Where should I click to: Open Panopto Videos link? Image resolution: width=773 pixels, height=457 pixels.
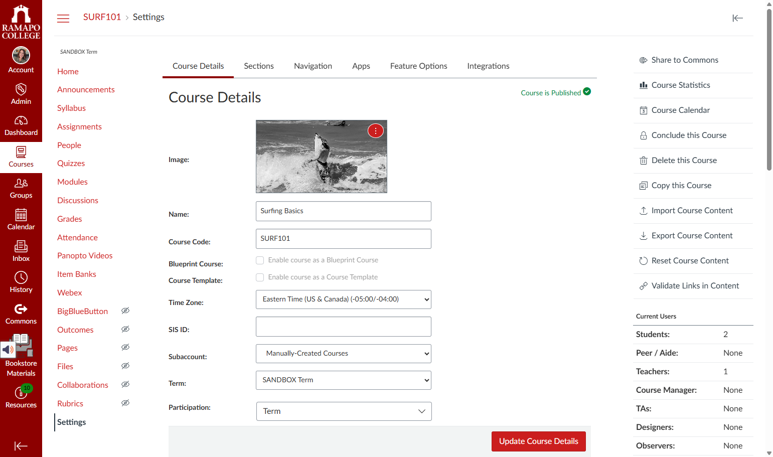[85, 255]
